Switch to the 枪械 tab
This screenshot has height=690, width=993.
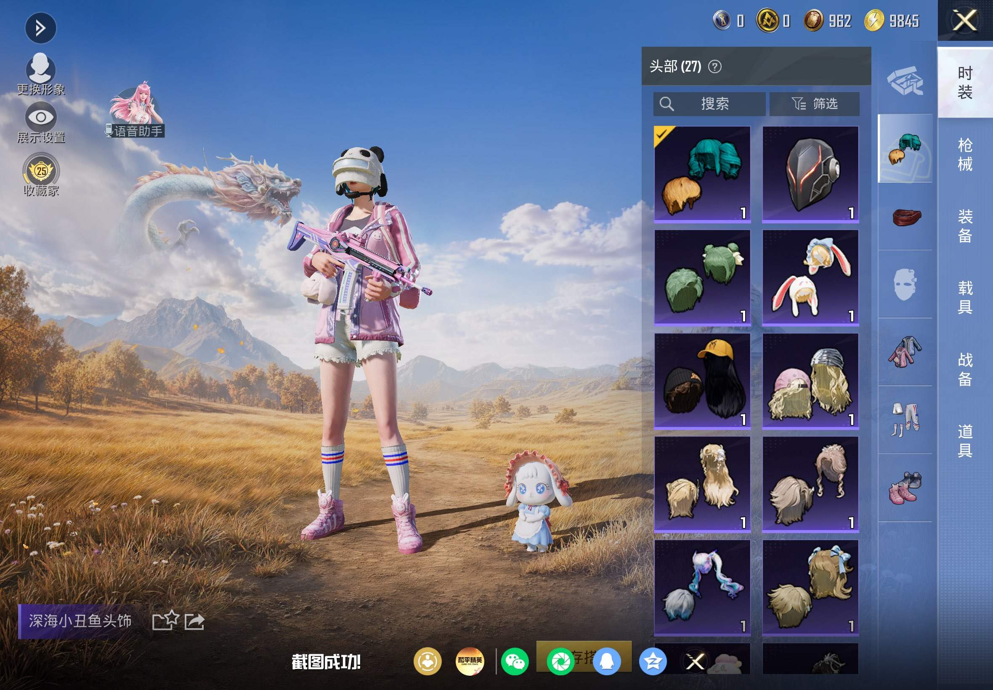(x=965, y=154)
